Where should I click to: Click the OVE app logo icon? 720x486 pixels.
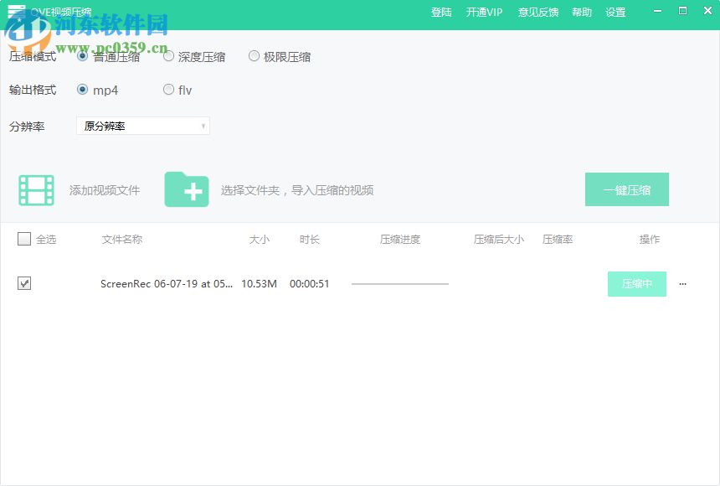(x=18, y=10)
